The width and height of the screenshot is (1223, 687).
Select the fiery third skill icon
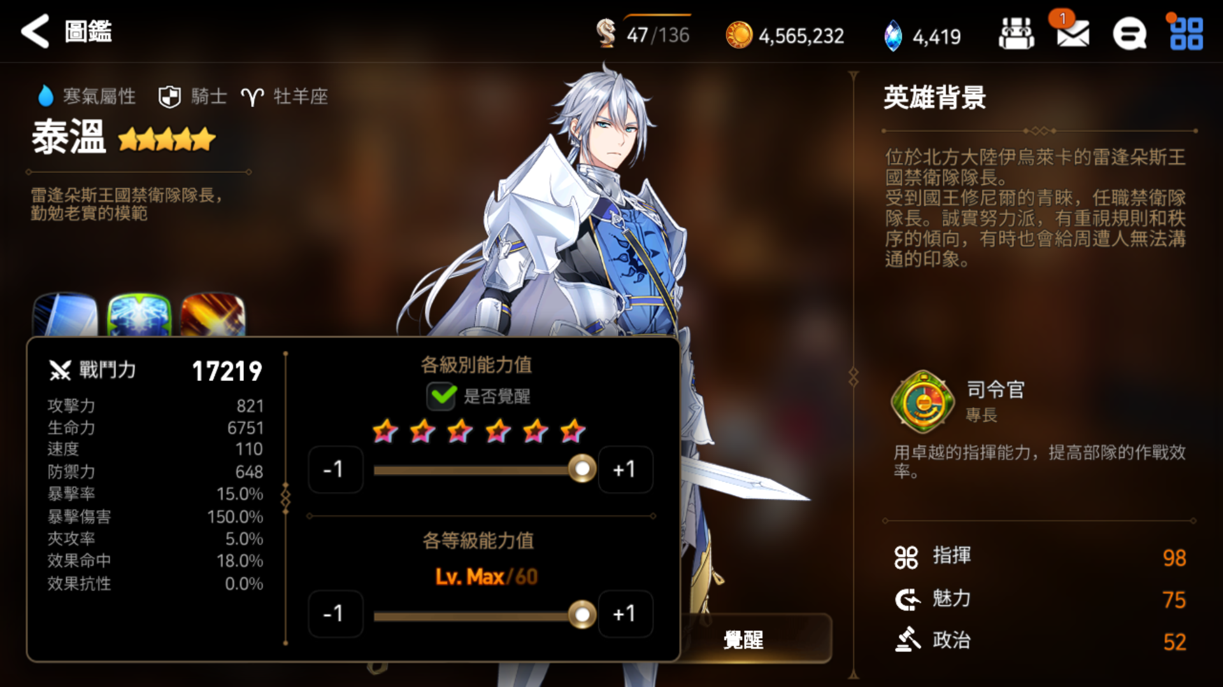point(213,314)
